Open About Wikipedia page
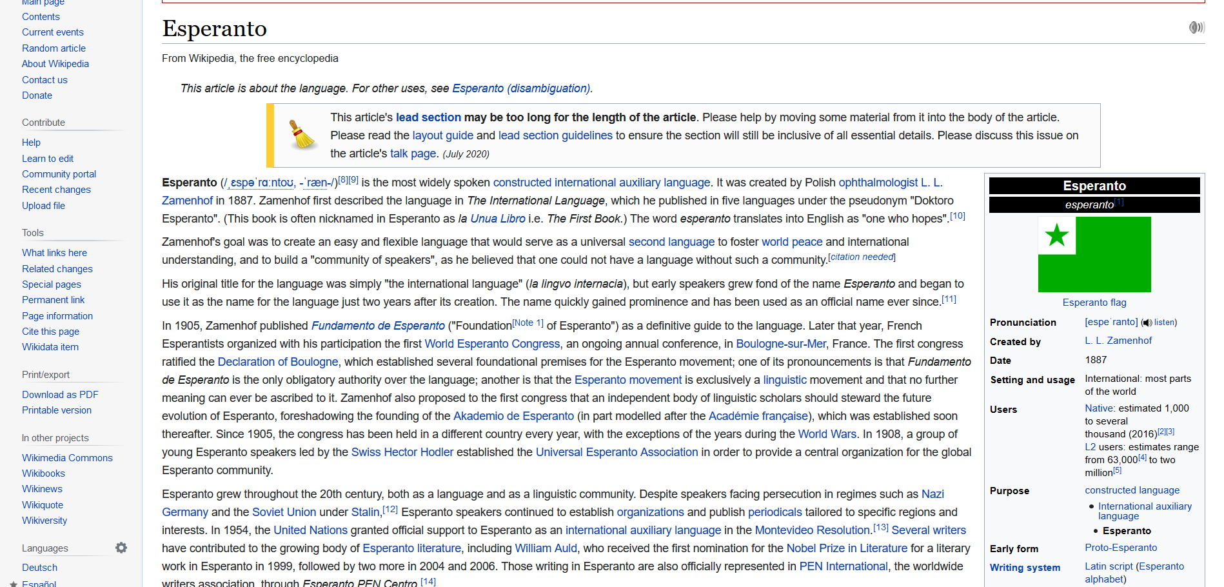The image size is (1224, 587). [55, 64]
